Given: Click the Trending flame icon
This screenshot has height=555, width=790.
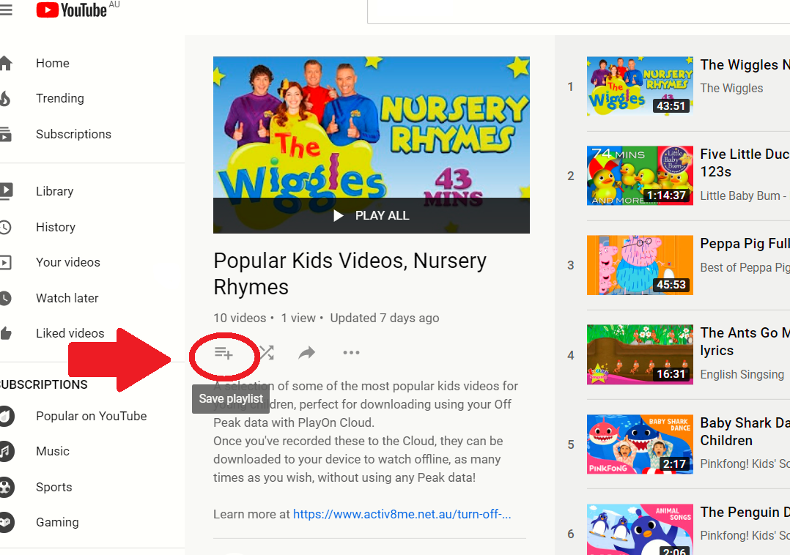Looking at the screenshot, I should pyautogui.click(x=5, y=99).
